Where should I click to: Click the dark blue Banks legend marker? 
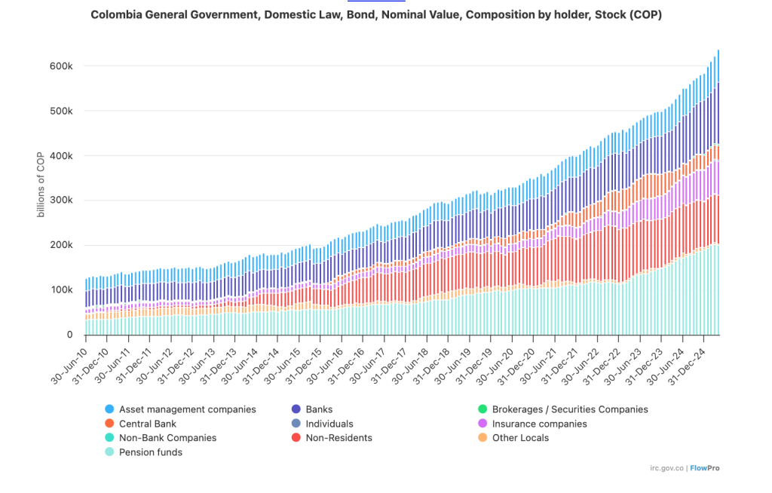[x=296, y=409]
